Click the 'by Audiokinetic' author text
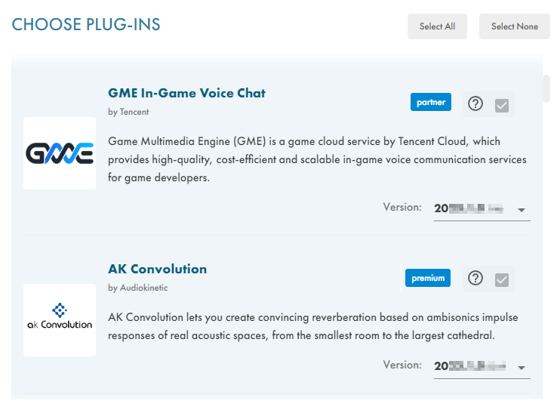The height and width of the screenshot is (410, 557). coord(138,288)
